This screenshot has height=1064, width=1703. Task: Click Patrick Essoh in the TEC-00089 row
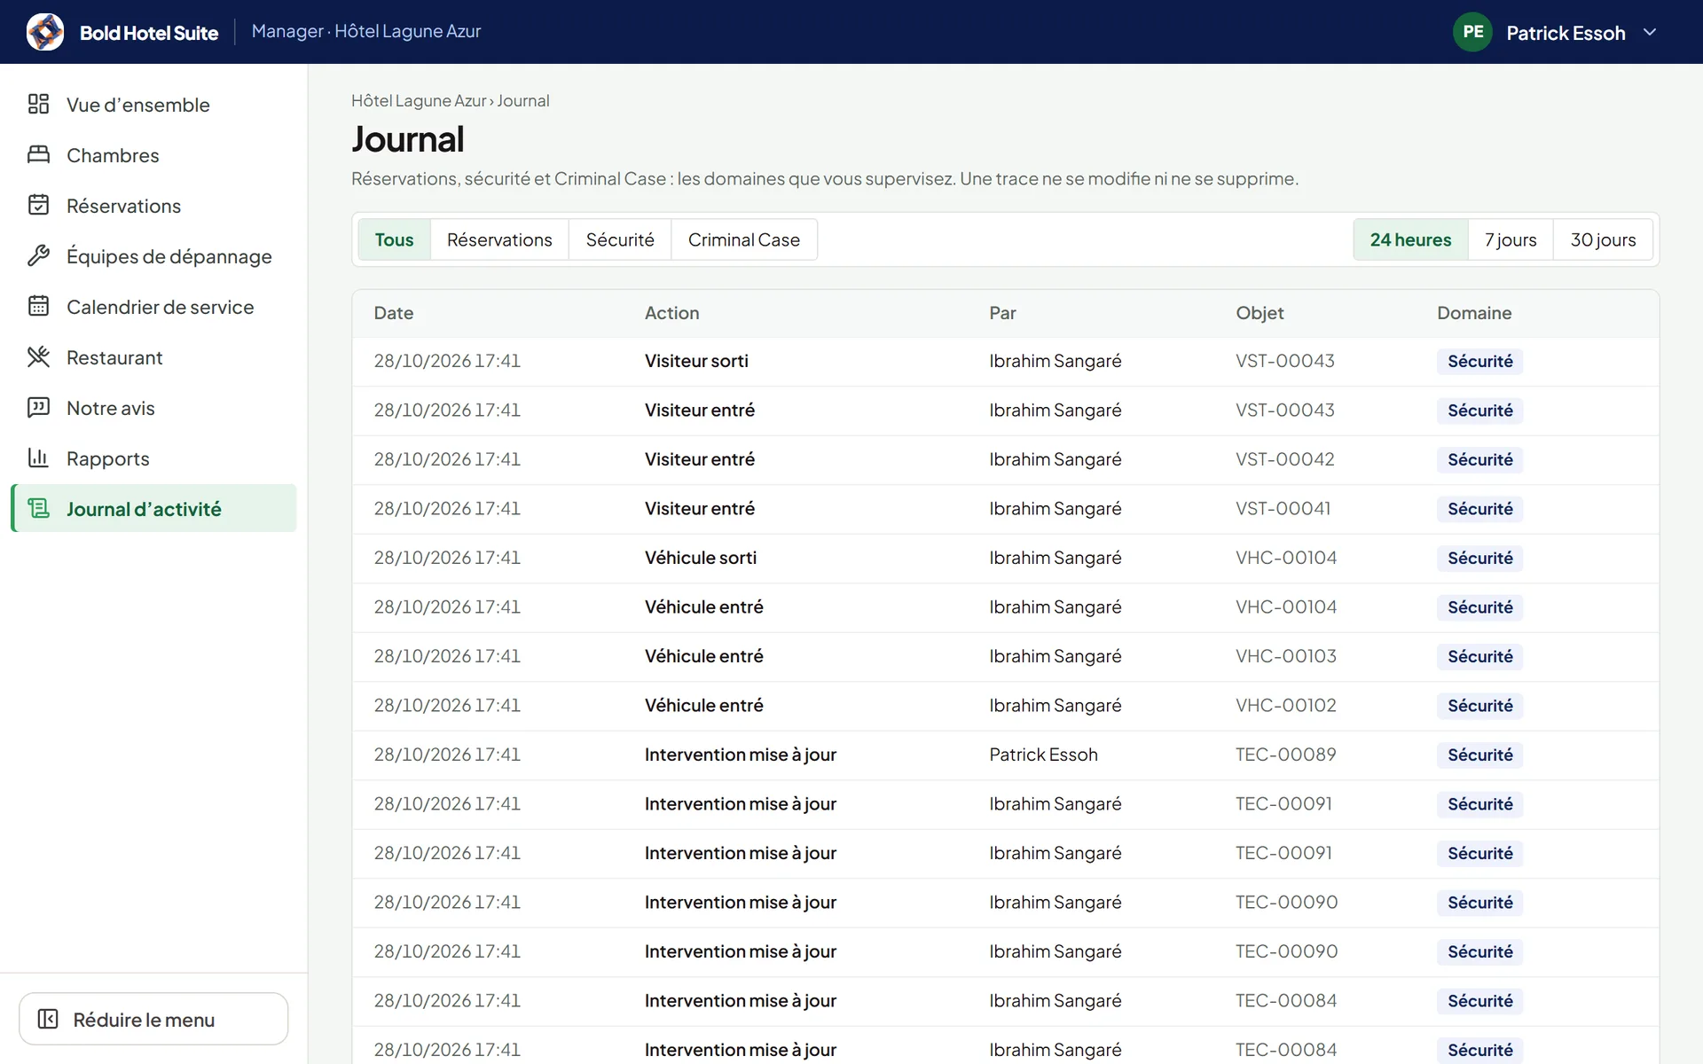1043,755
